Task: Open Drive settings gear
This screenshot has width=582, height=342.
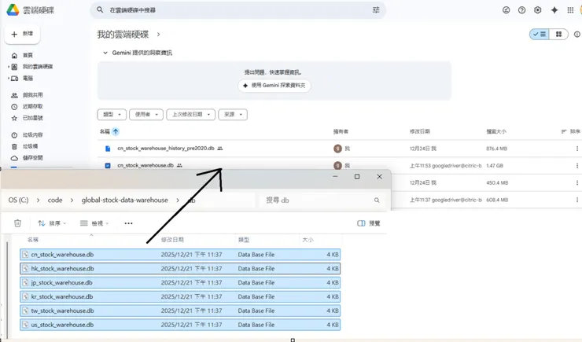Action: [537, 10]
